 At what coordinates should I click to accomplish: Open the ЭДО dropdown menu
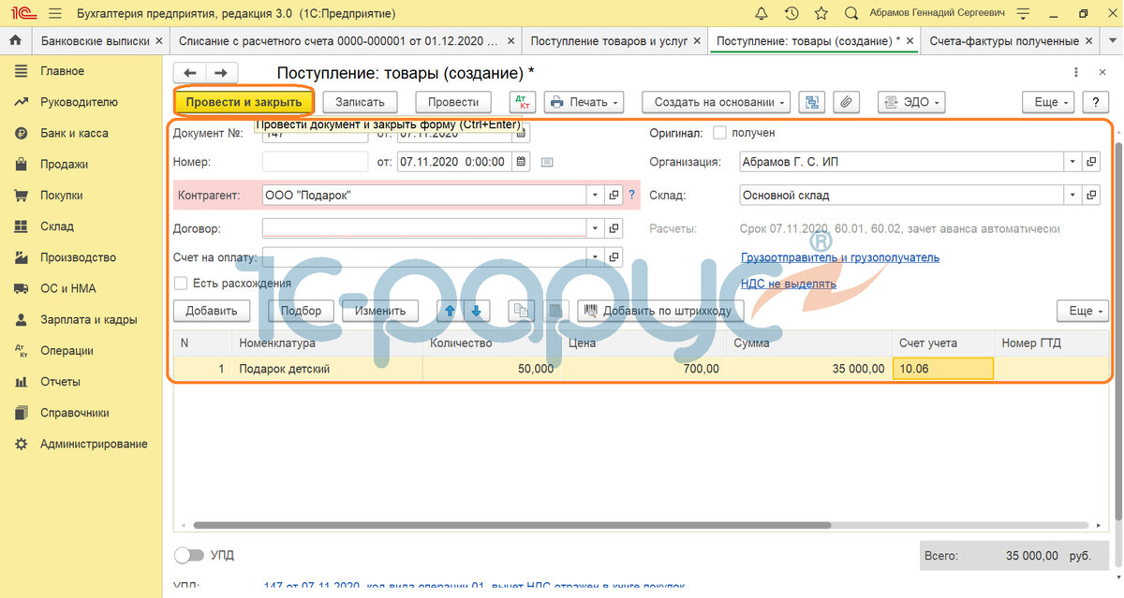(x=910, y=102)
